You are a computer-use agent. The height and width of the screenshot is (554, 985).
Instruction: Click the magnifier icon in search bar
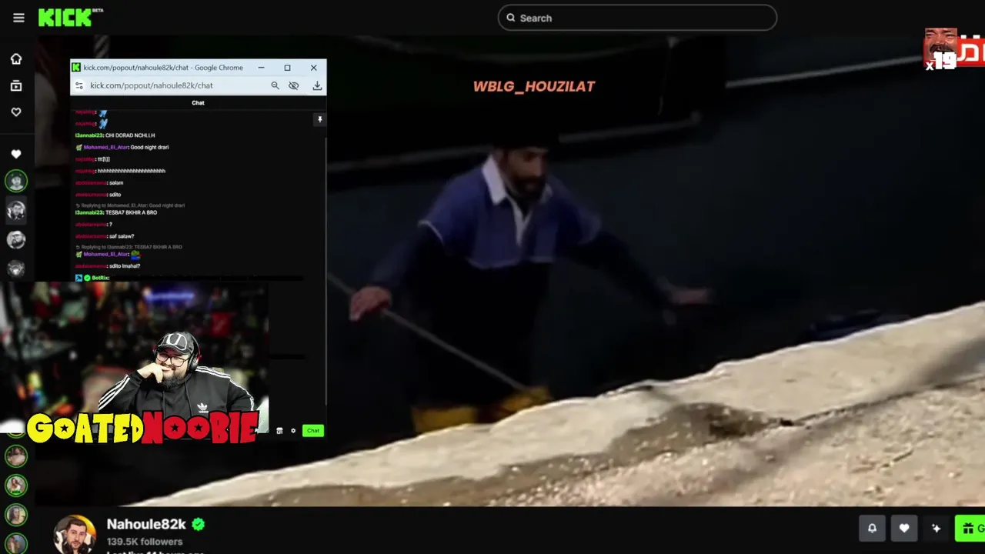click(511, 18)
